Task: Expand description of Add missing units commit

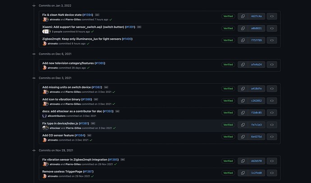Action: (x=106, y=87)
